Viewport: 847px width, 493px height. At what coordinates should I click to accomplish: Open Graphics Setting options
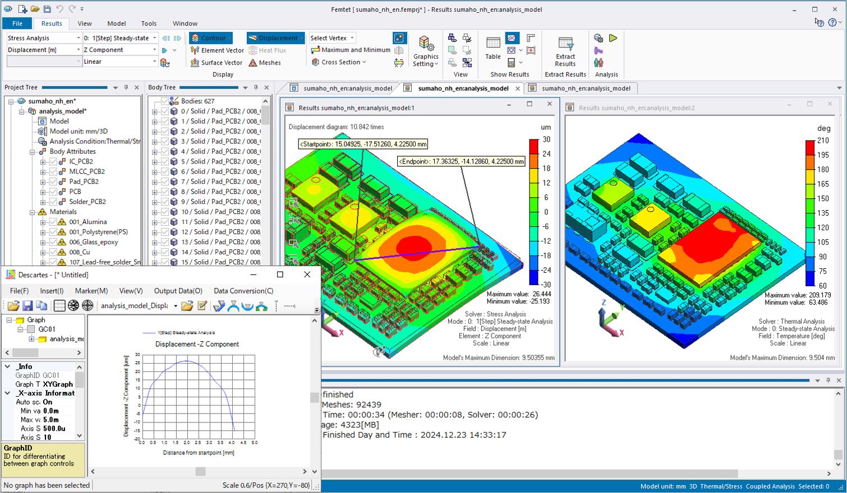point(426,52)
